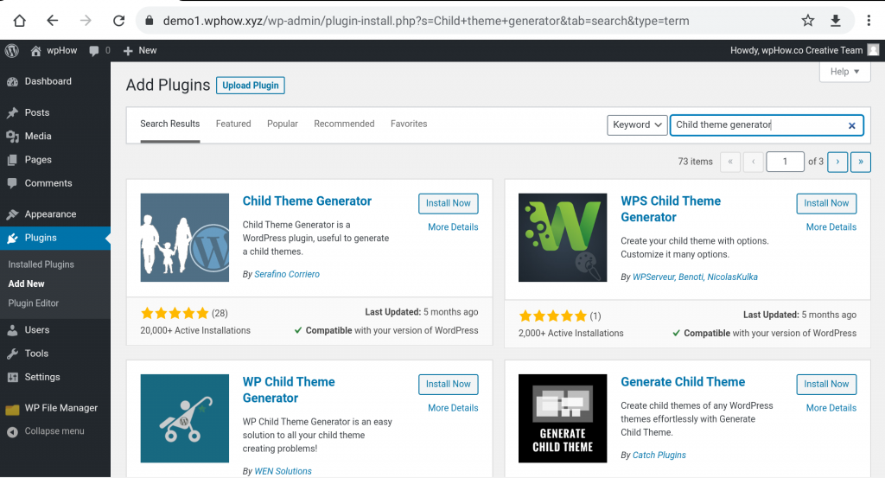Switch to Recommended tab
Viewport: 885px width, 478px height.
click(344, 124)
